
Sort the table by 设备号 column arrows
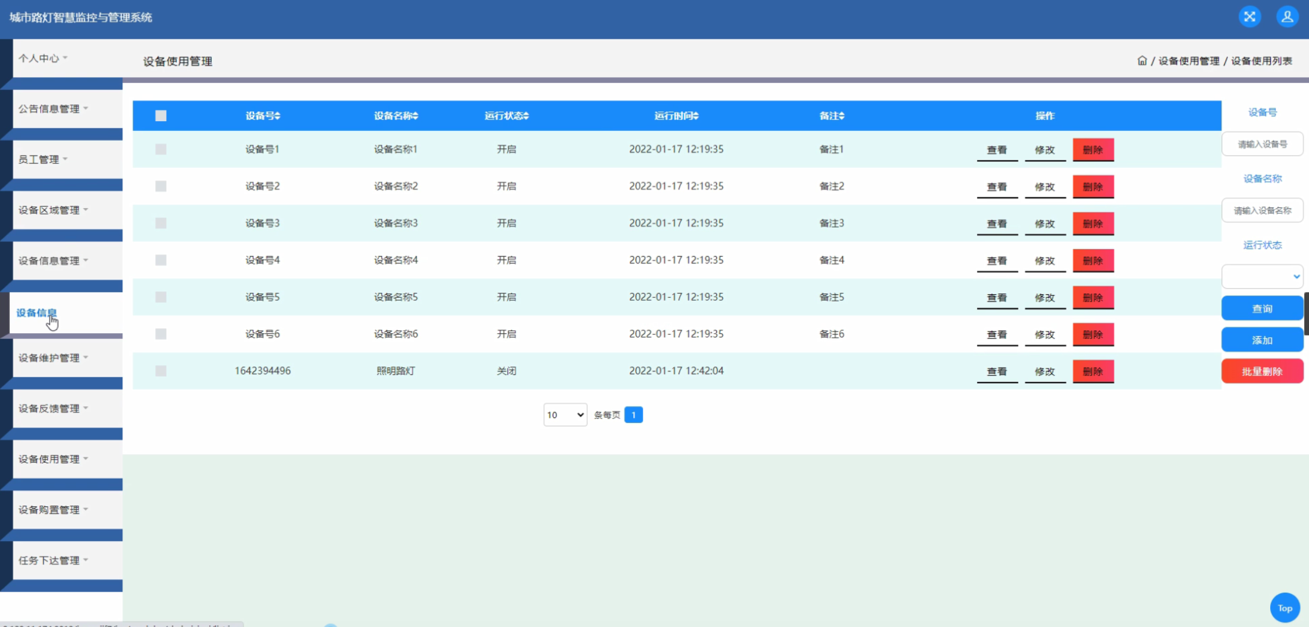(x=278, y=115)
